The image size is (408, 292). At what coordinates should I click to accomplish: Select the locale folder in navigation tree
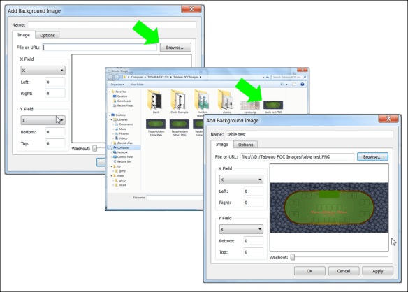pyautogui.click(x=122, y=185)
